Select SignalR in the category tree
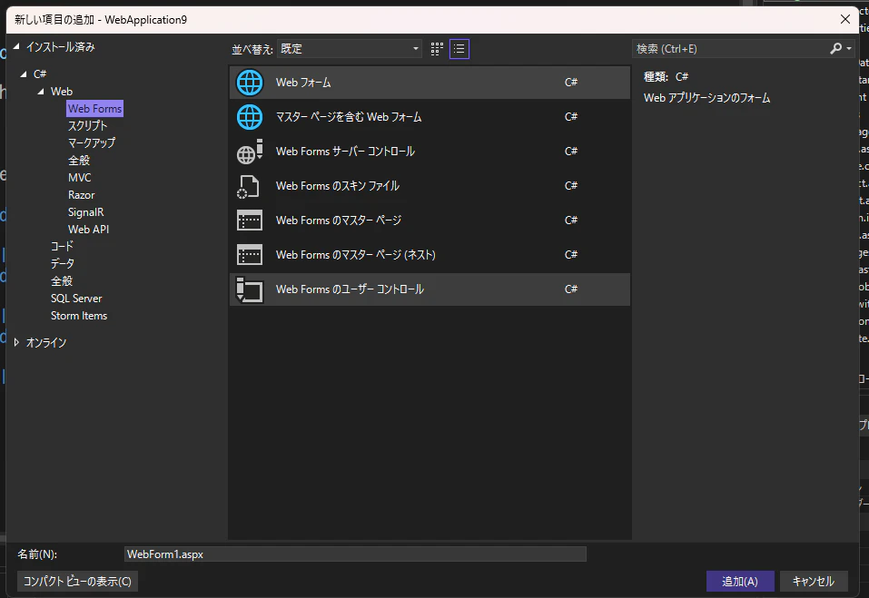Image resolution: width=869 pixels, height=598 pixels. 86,212
